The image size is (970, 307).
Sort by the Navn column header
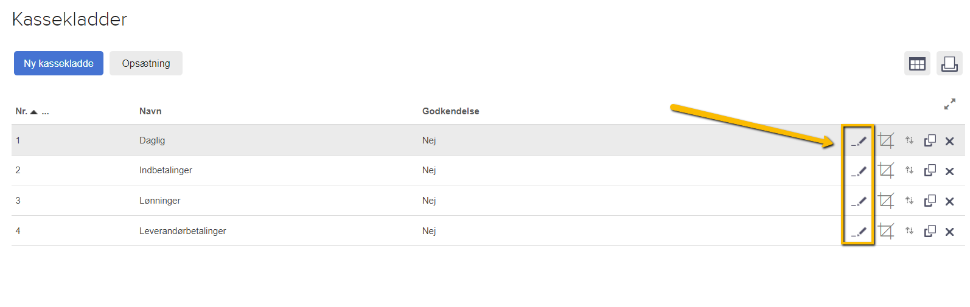tap(150, 111)
